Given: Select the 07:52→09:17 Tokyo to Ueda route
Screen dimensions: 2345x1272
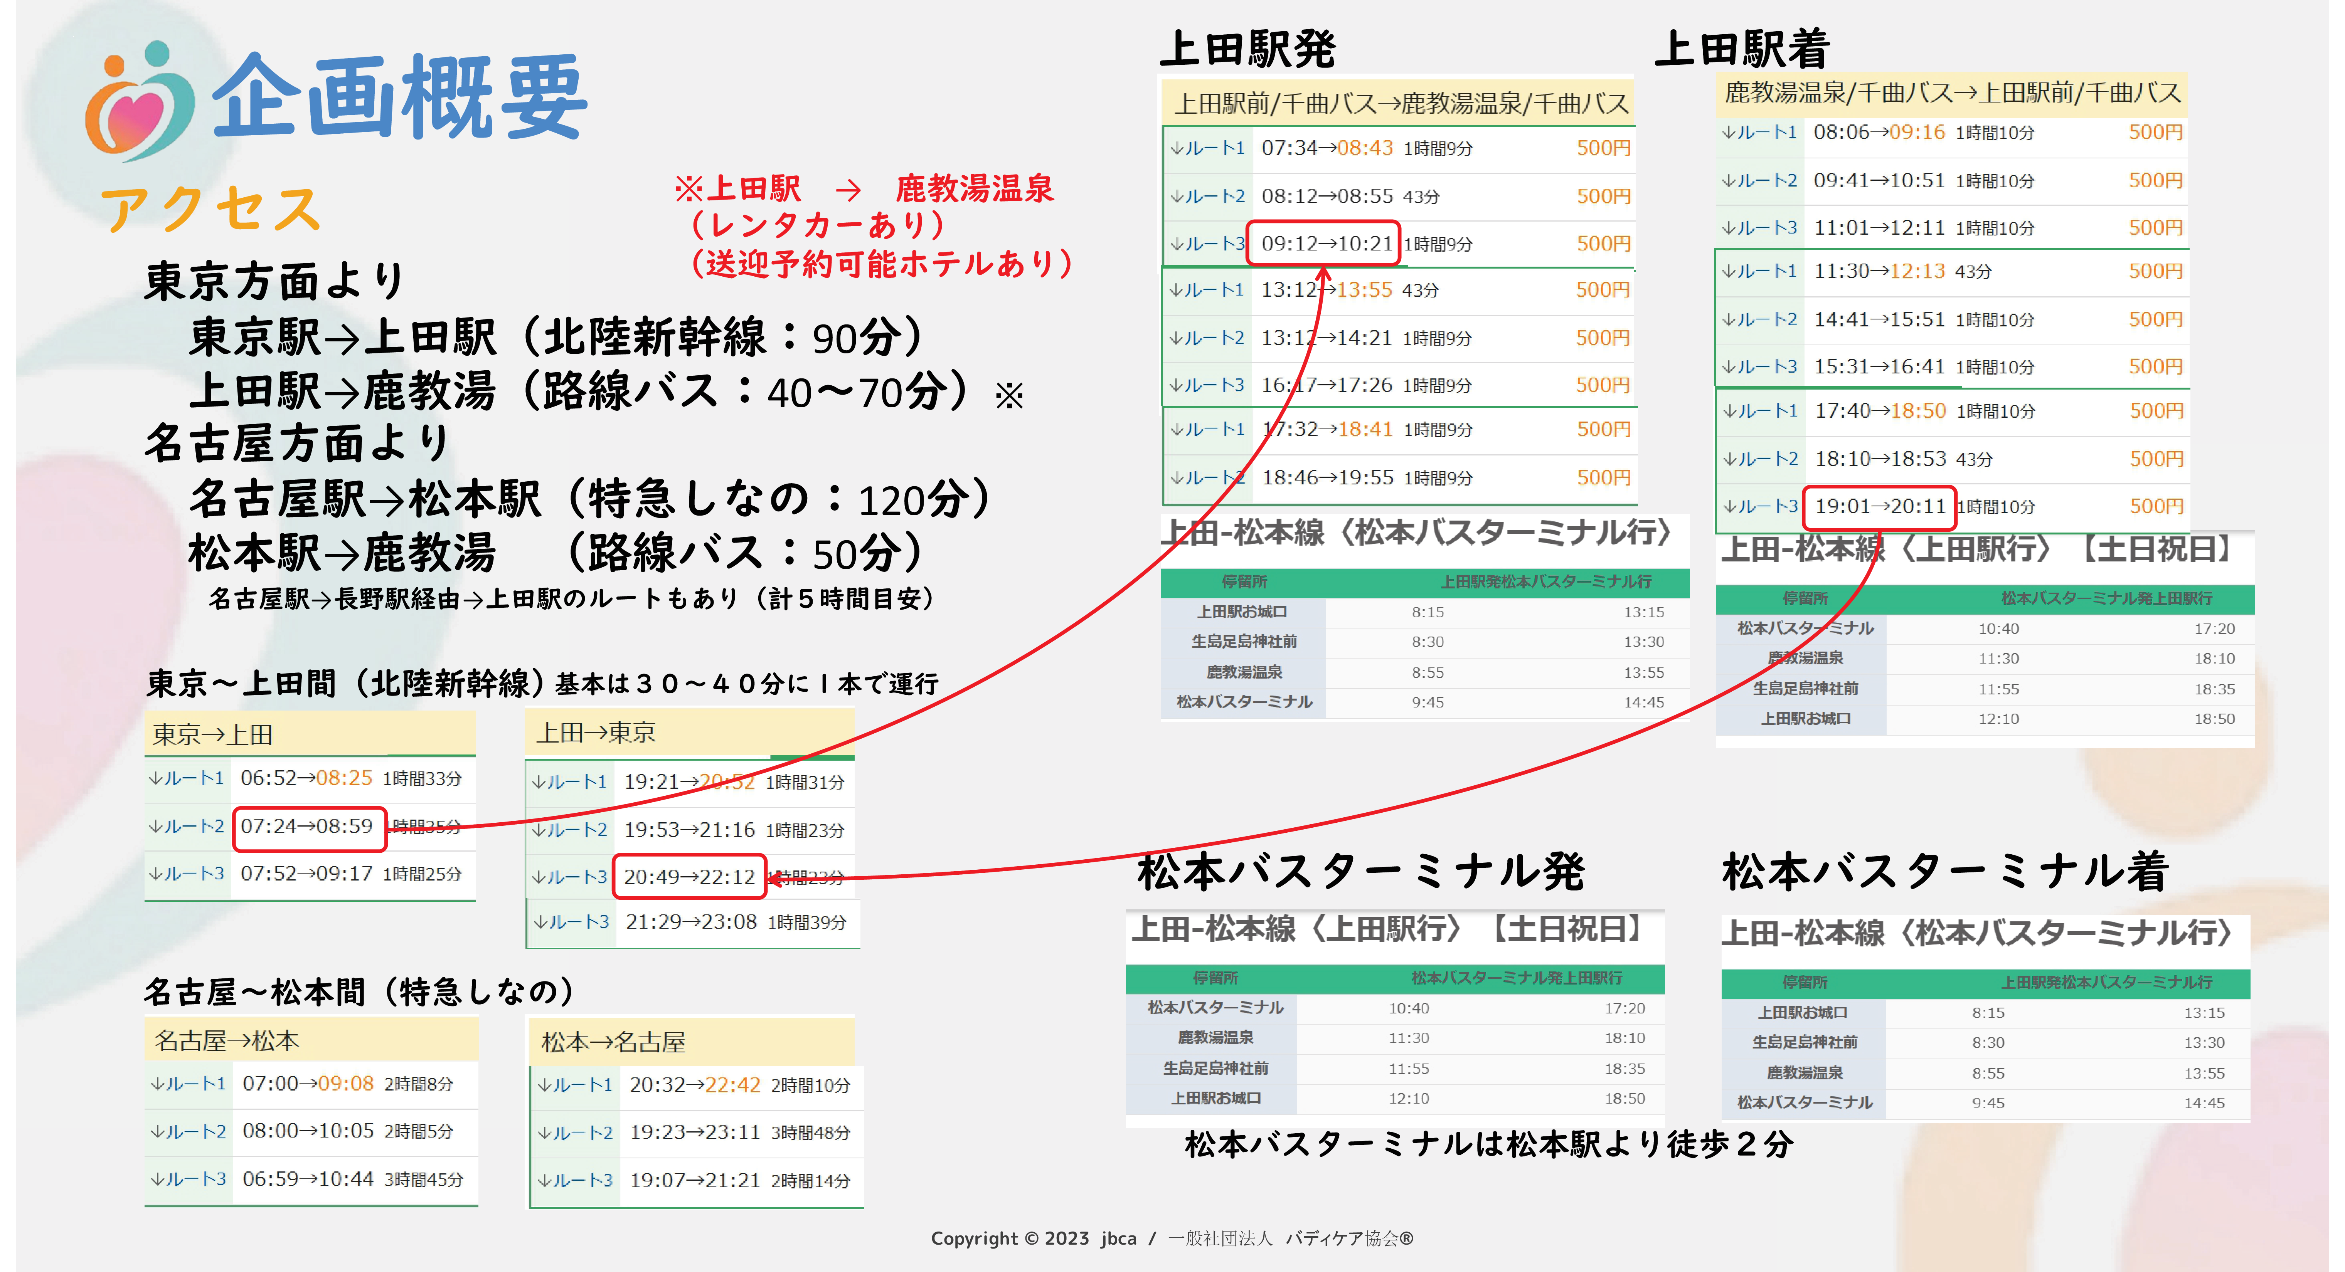Looking at the screenshot, I should tap(310, 874).
